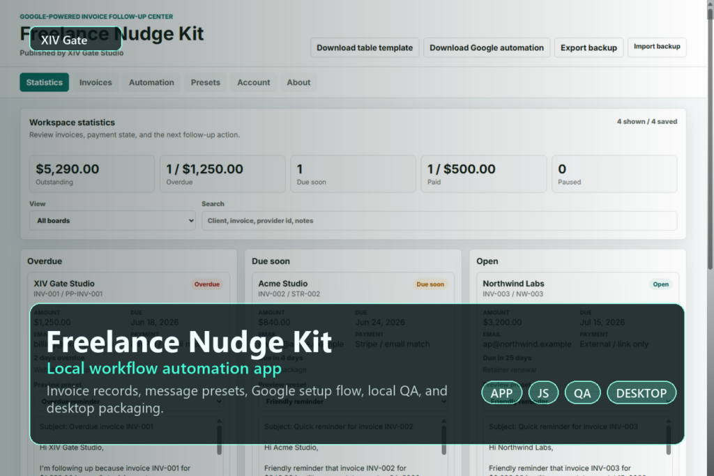Viewport: 714px width, 476px height.
Task: Click the APP pill tag
Action: [x=501, y=393]
